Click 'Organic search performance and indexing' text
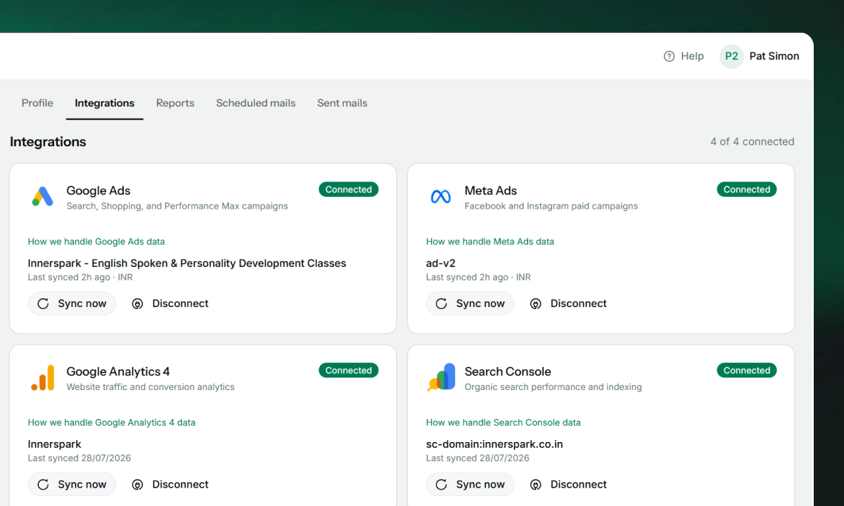Viewport: 844px width, 506px height. (554, 387)
